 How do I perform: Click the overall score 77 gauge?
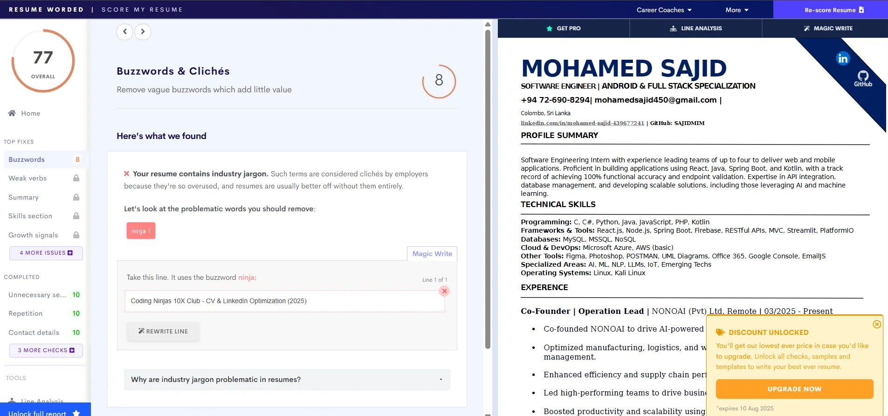[43, 61]
